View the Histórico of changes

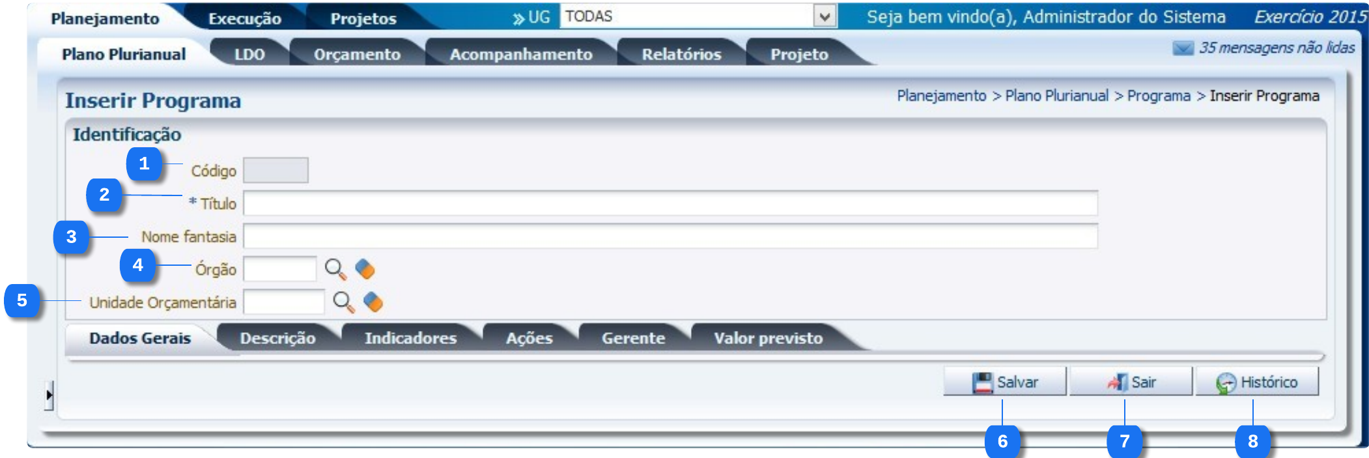click(x=1257, y=382)
